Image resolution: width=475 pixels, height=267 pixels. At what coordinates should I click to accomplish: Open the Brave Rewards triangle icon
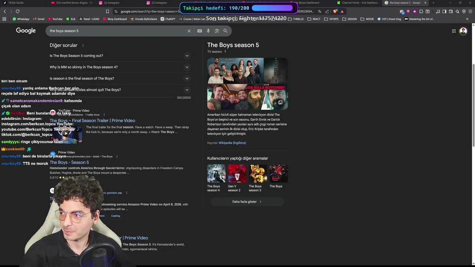pyautogui.click(x=342, y=11)
